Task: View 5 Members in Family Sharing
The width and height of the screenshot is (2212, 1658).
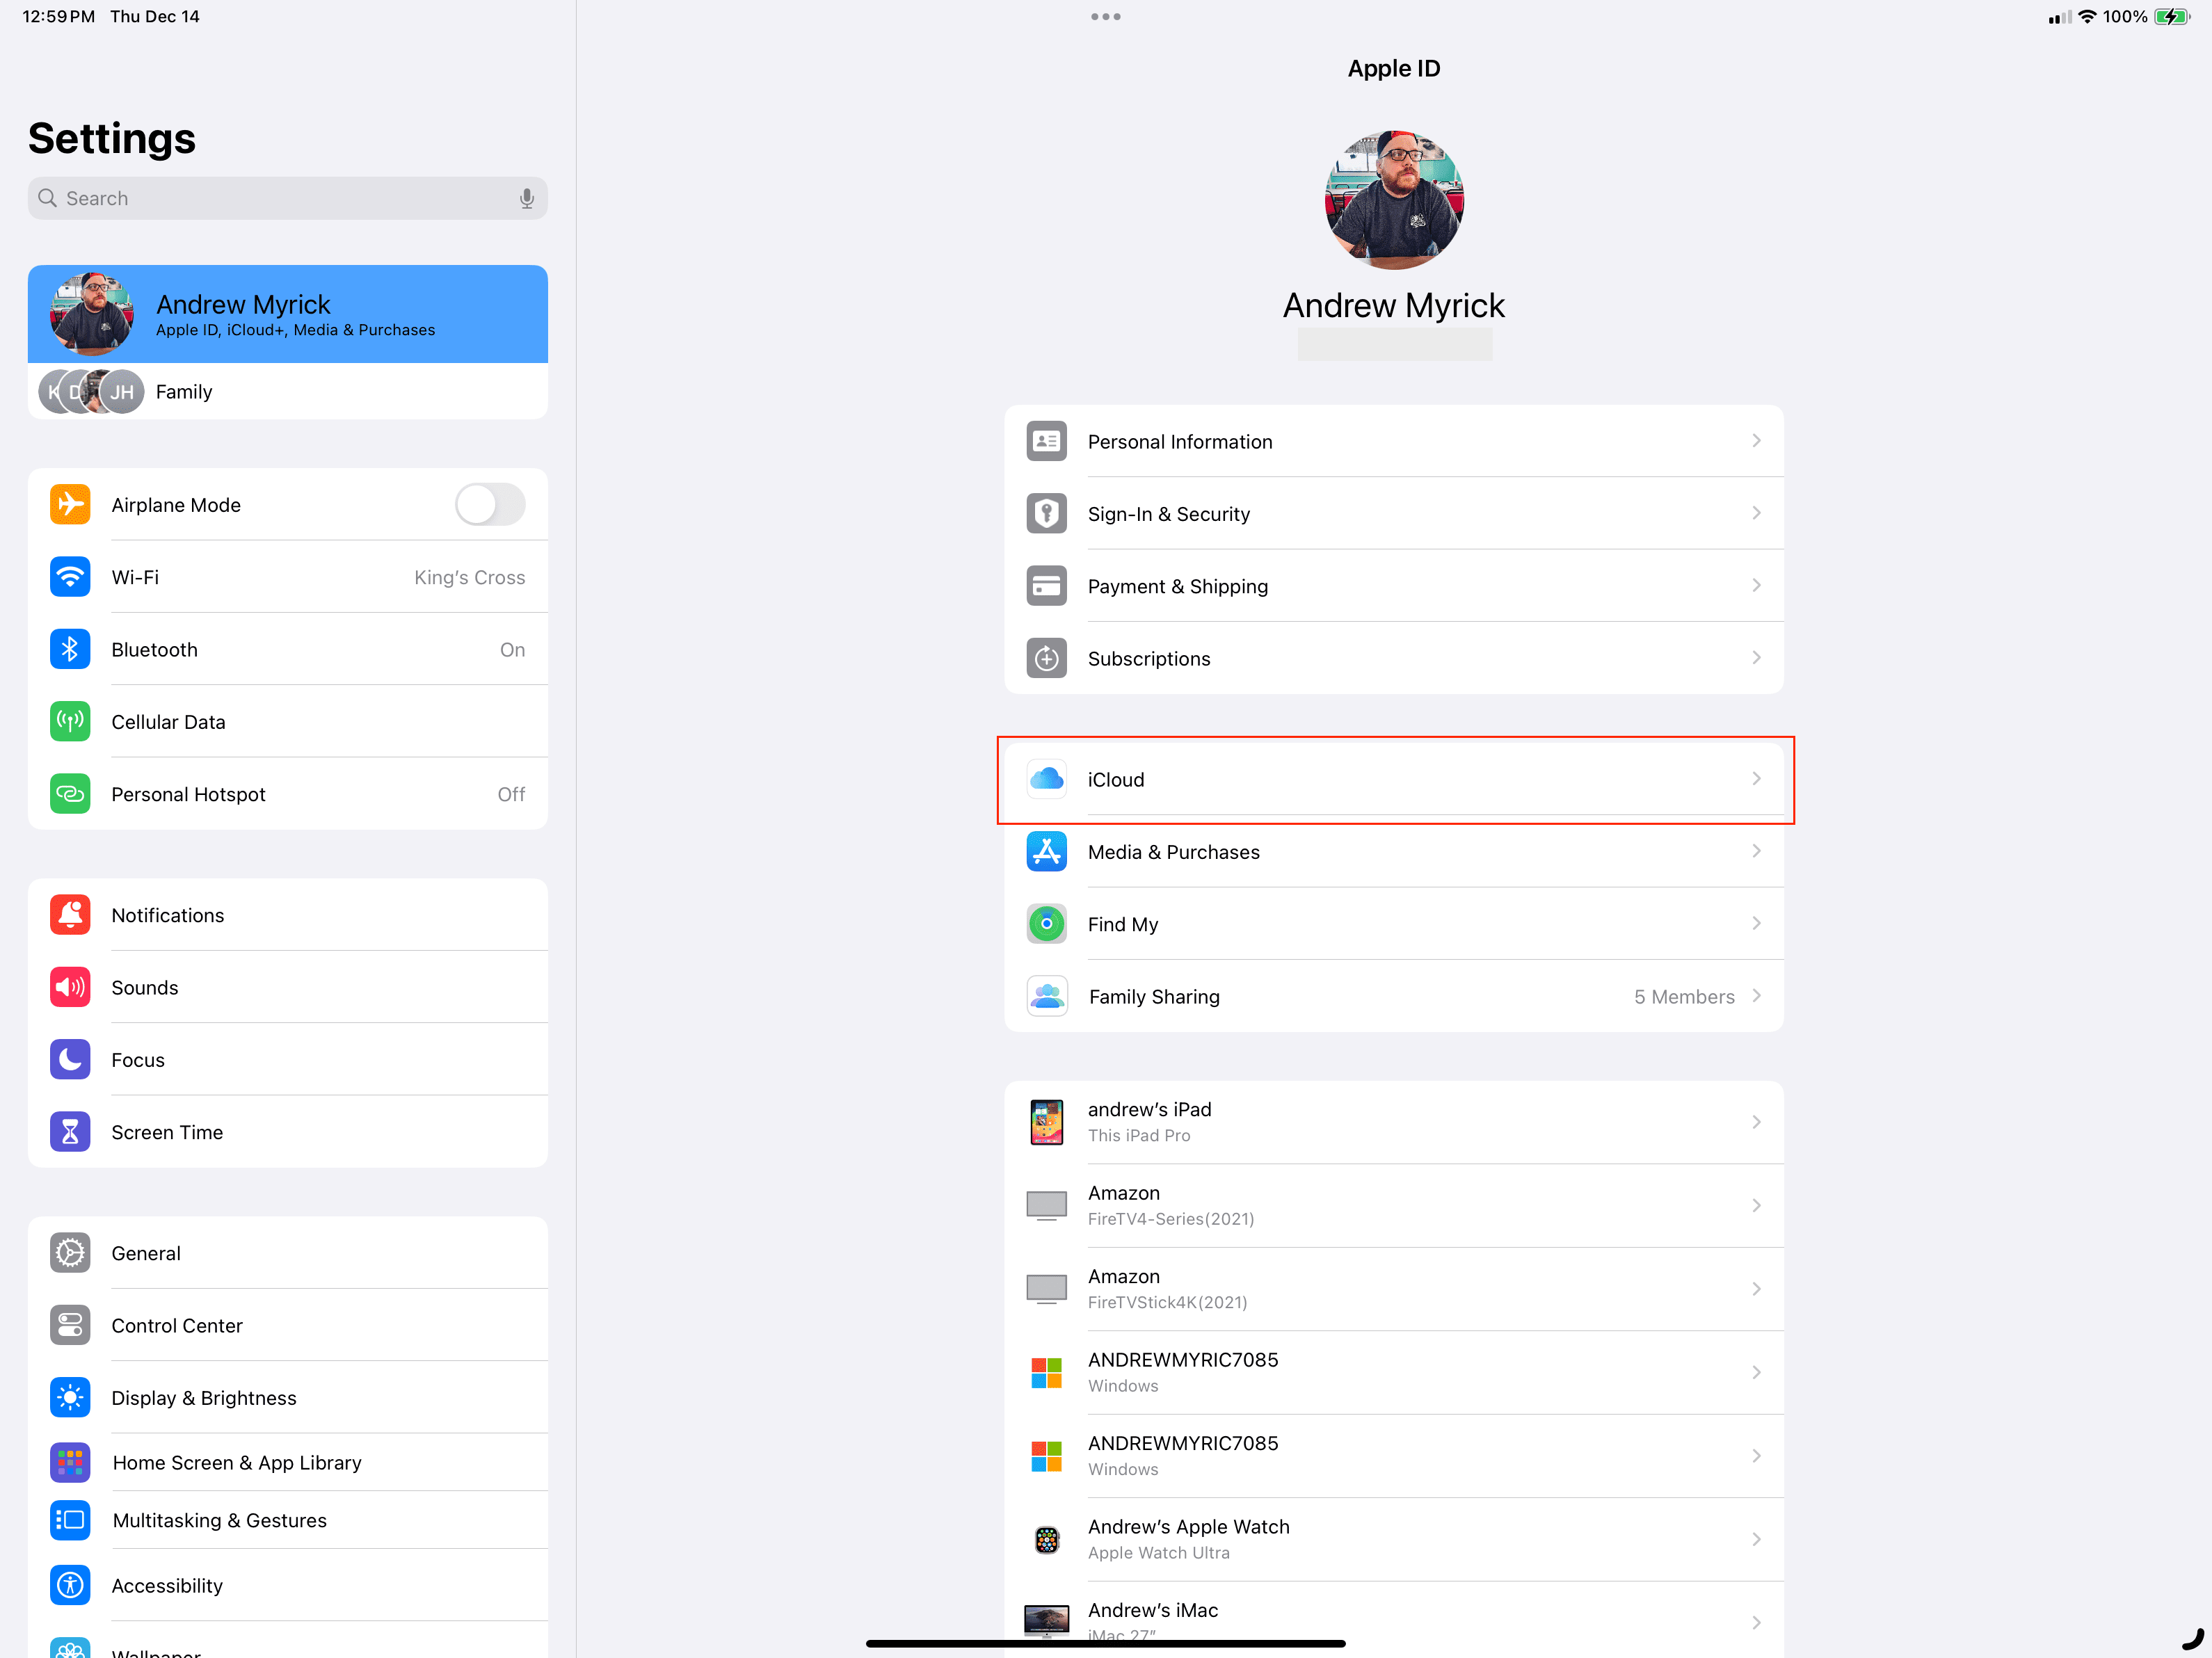Action: [1684, 996]
